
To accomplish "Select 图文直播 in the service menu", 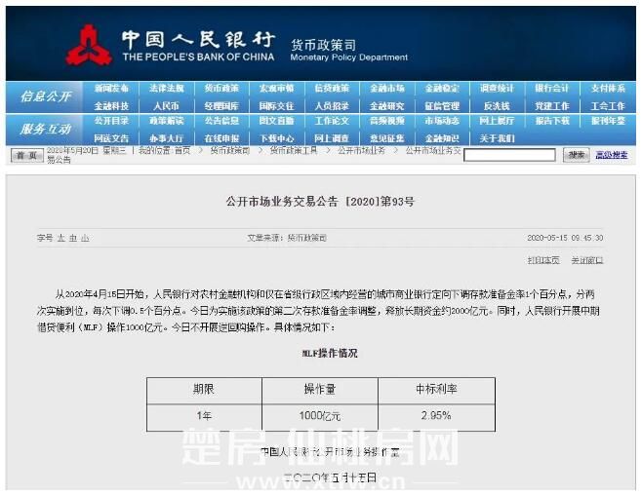I will [x=276, y=121].
